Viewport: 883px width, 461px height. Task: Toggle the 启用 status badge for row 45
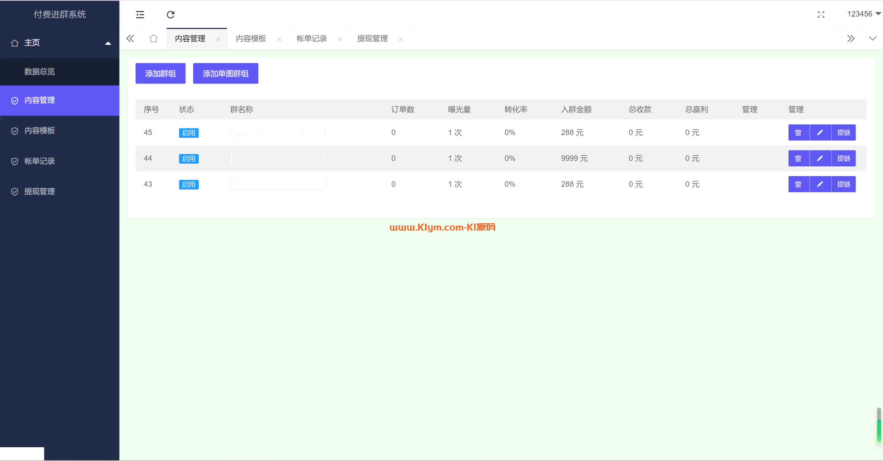click(189, 133)
